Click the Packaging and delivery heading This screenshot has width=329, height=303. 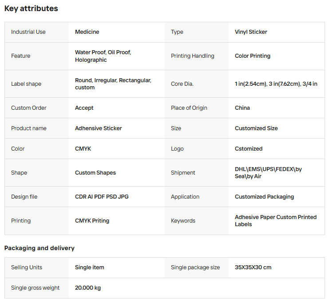[40, 248]
